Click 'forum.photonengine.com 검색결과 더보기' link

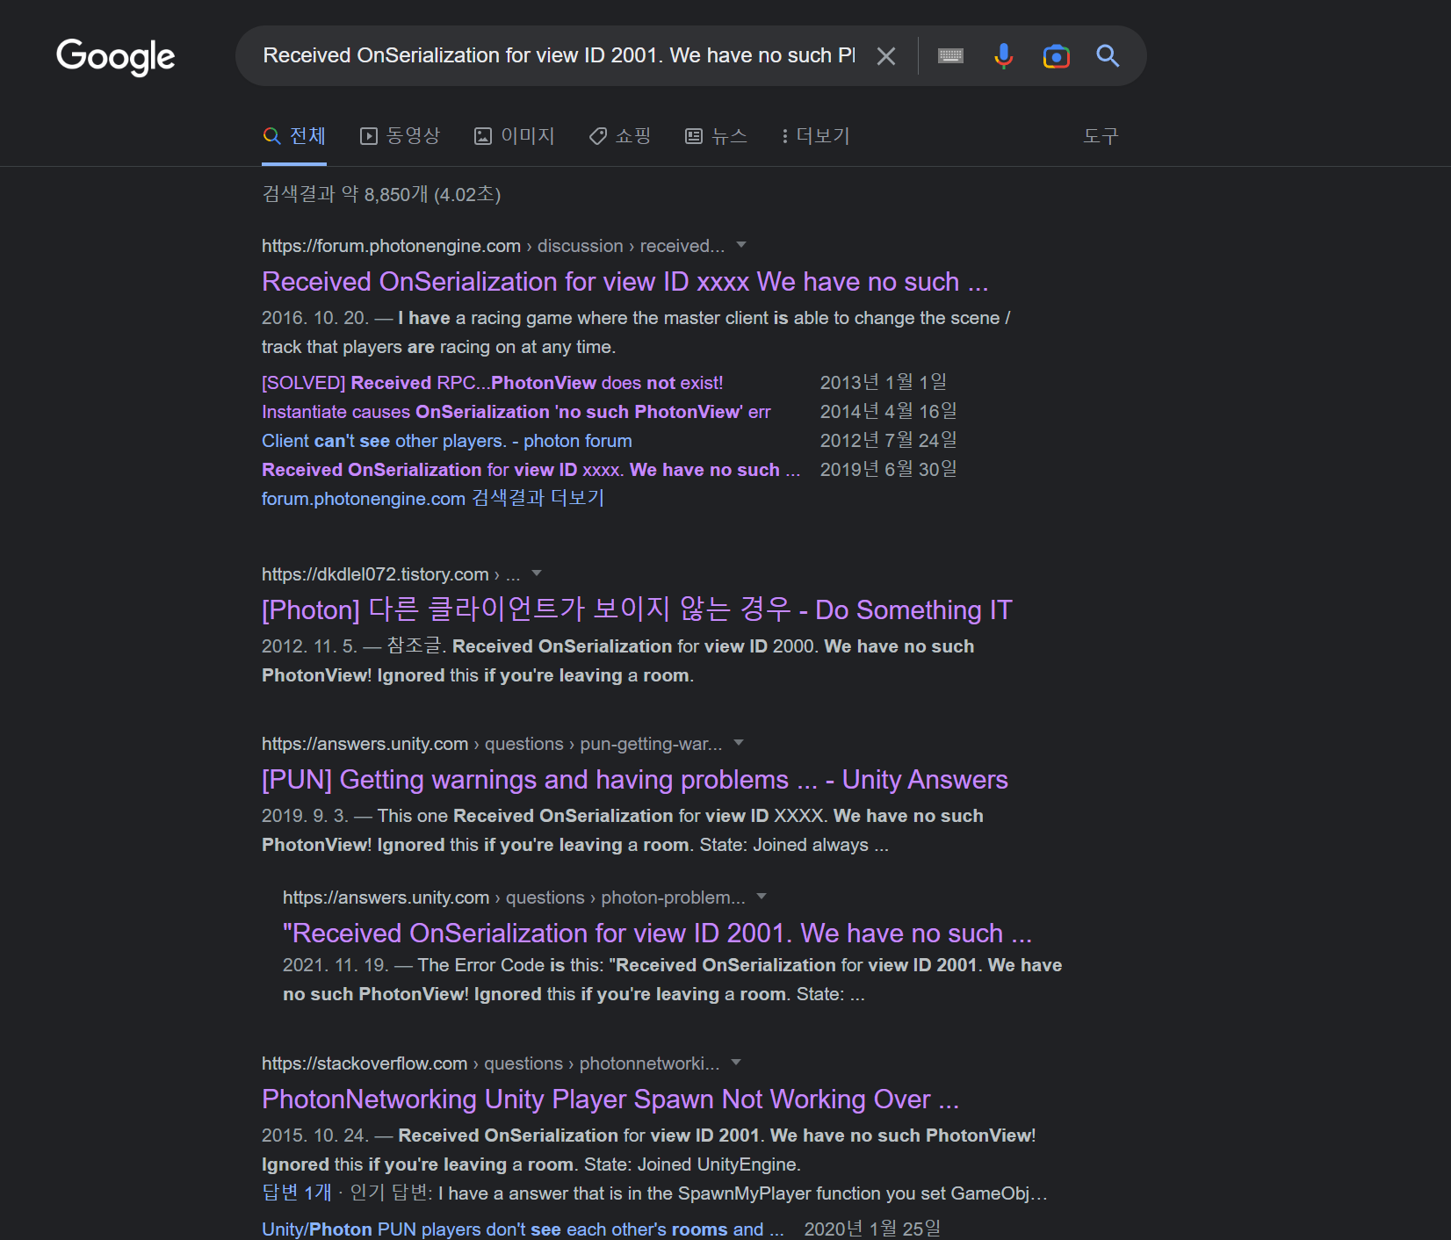(x=433, y=499)
